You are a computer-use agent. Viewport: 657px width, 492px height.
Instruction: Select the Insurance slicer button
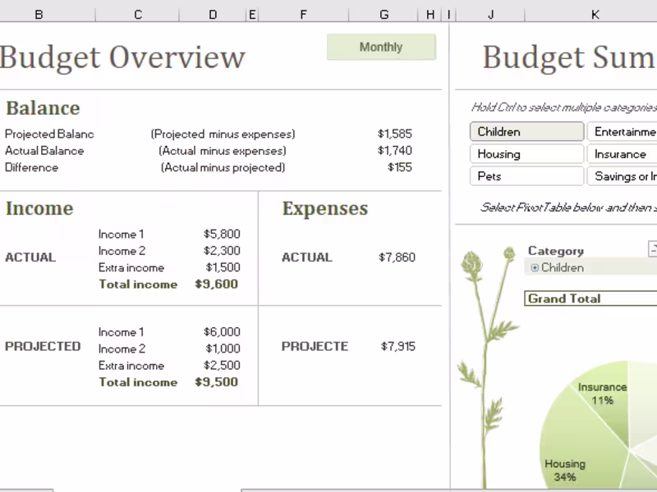click(623, 154)
